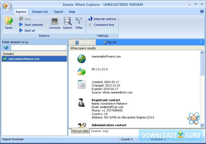Screen dimensions: 206x144
Task: Click the Domains column header
Action: point(34,54)
